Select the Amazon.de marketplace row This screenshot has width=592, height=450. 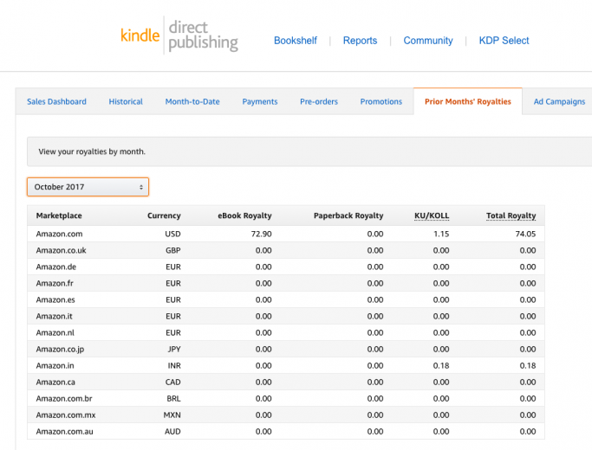pos(286,267)
